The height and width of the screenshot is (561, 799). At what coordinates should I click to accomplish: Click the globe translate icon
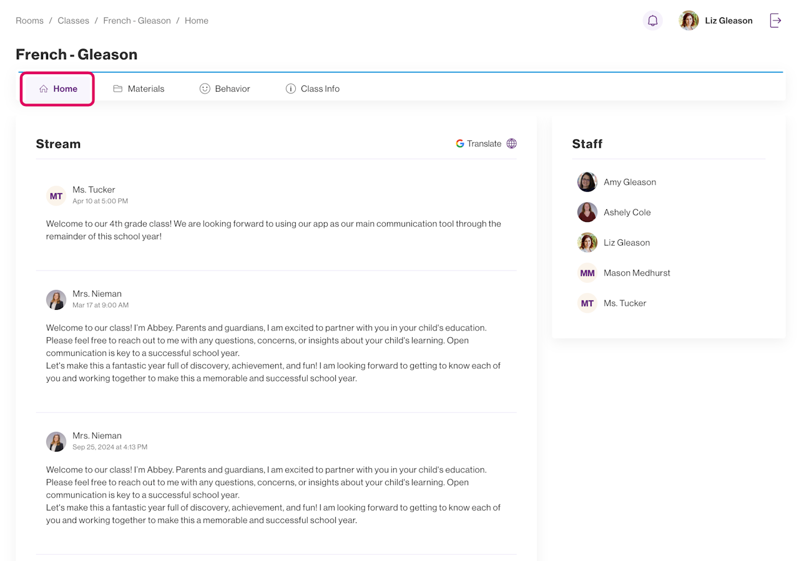pos(511,143)
